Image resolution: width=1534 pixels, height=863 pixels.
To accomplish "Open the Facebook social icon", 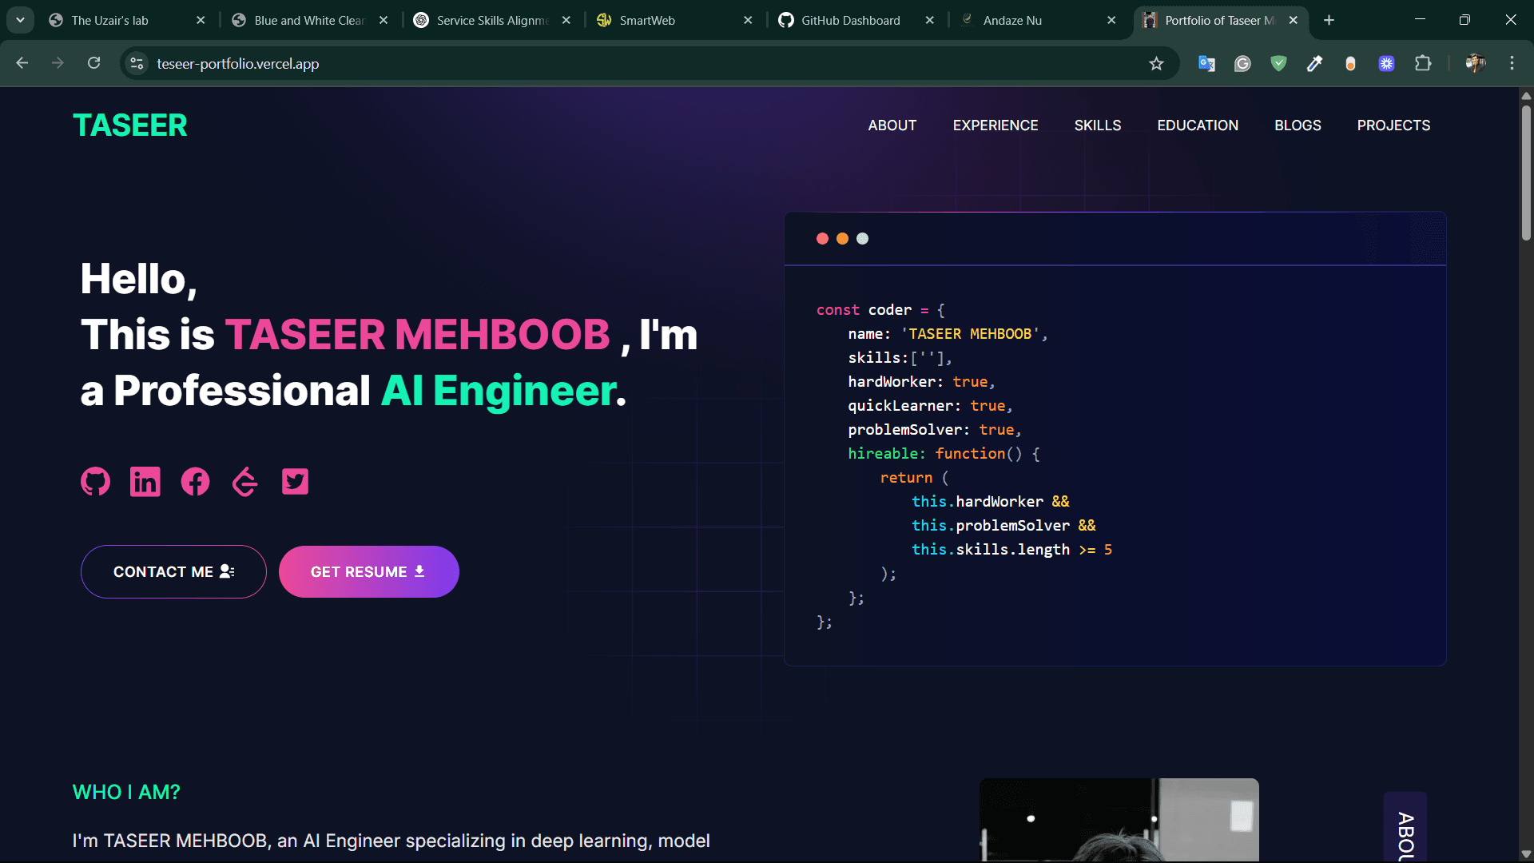I will click(195, 481).
